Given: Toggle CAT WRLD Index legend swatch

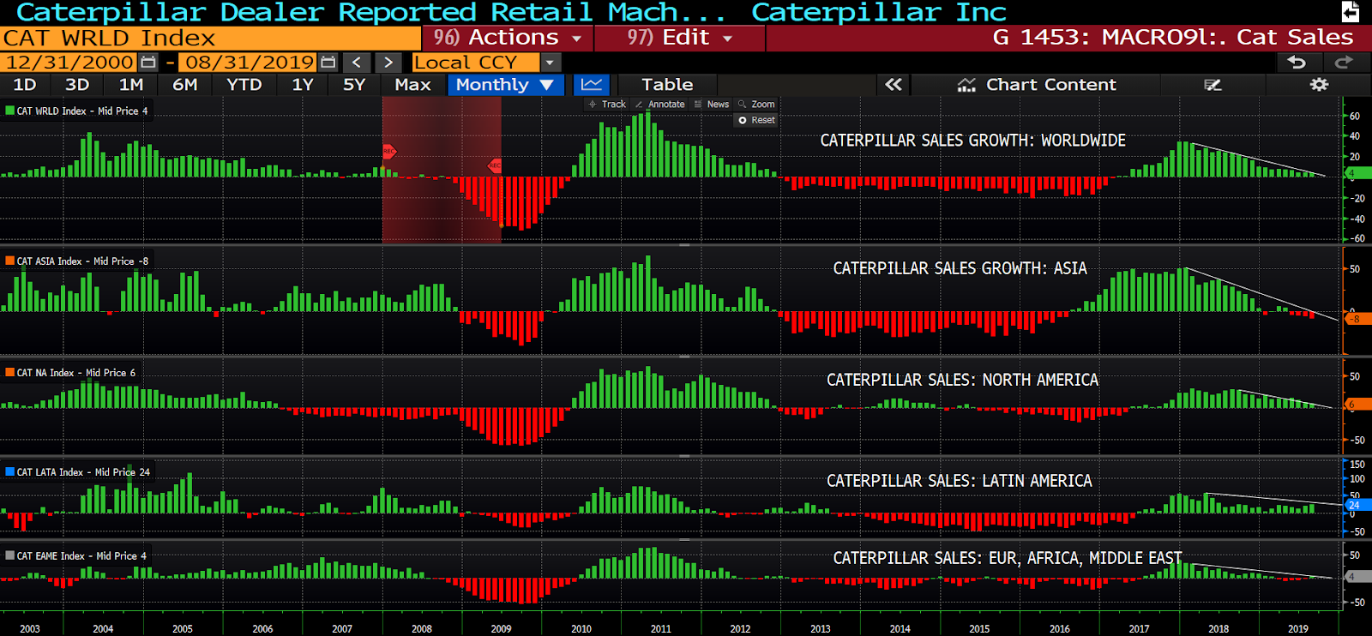Looking at the screenshot, I should point(9,111).
